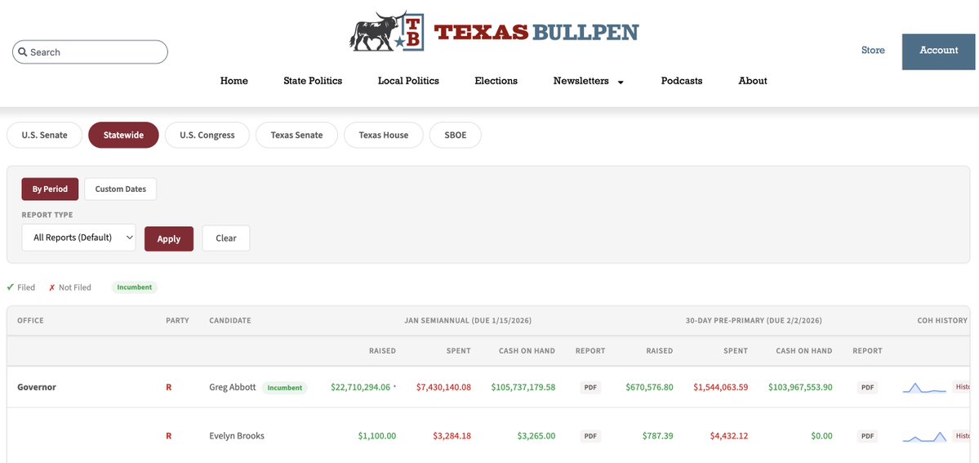979x463 pixels.
Task: Click Evelyn Brooks' party R label
Action: click(x=168, y=436)
